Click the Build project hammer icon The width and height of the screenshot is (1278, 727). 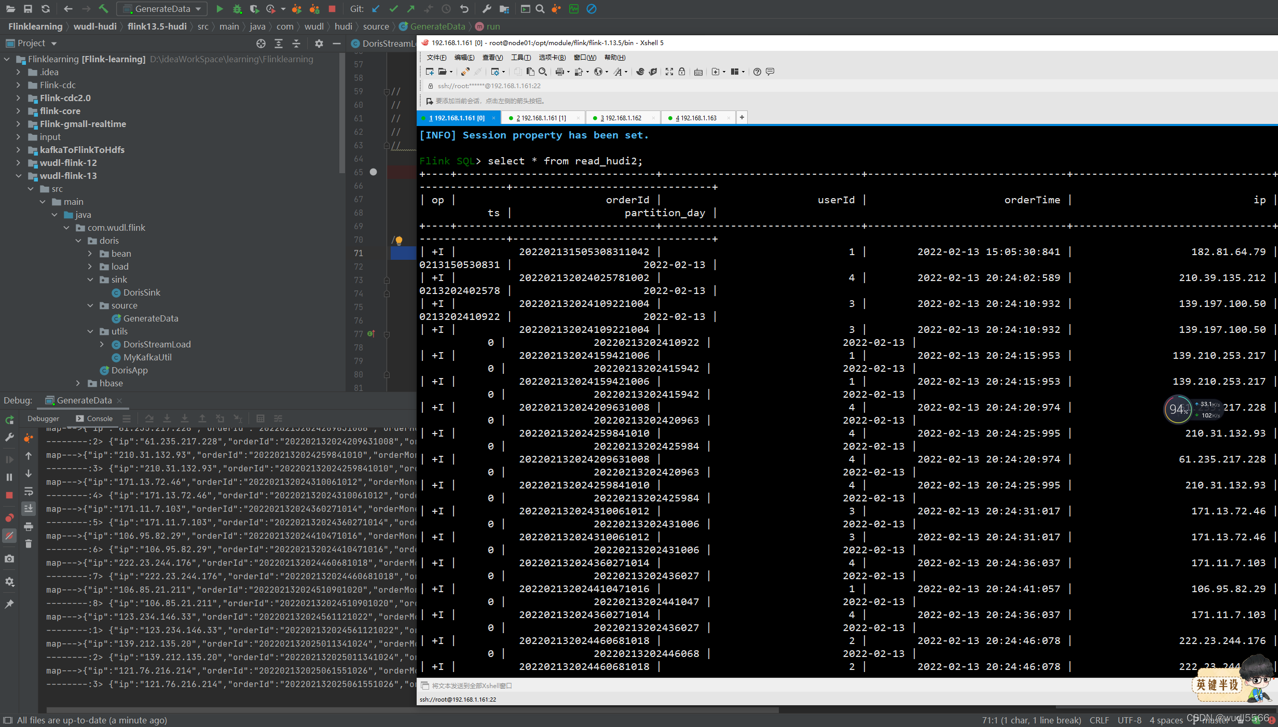click(x=103, y=9)
